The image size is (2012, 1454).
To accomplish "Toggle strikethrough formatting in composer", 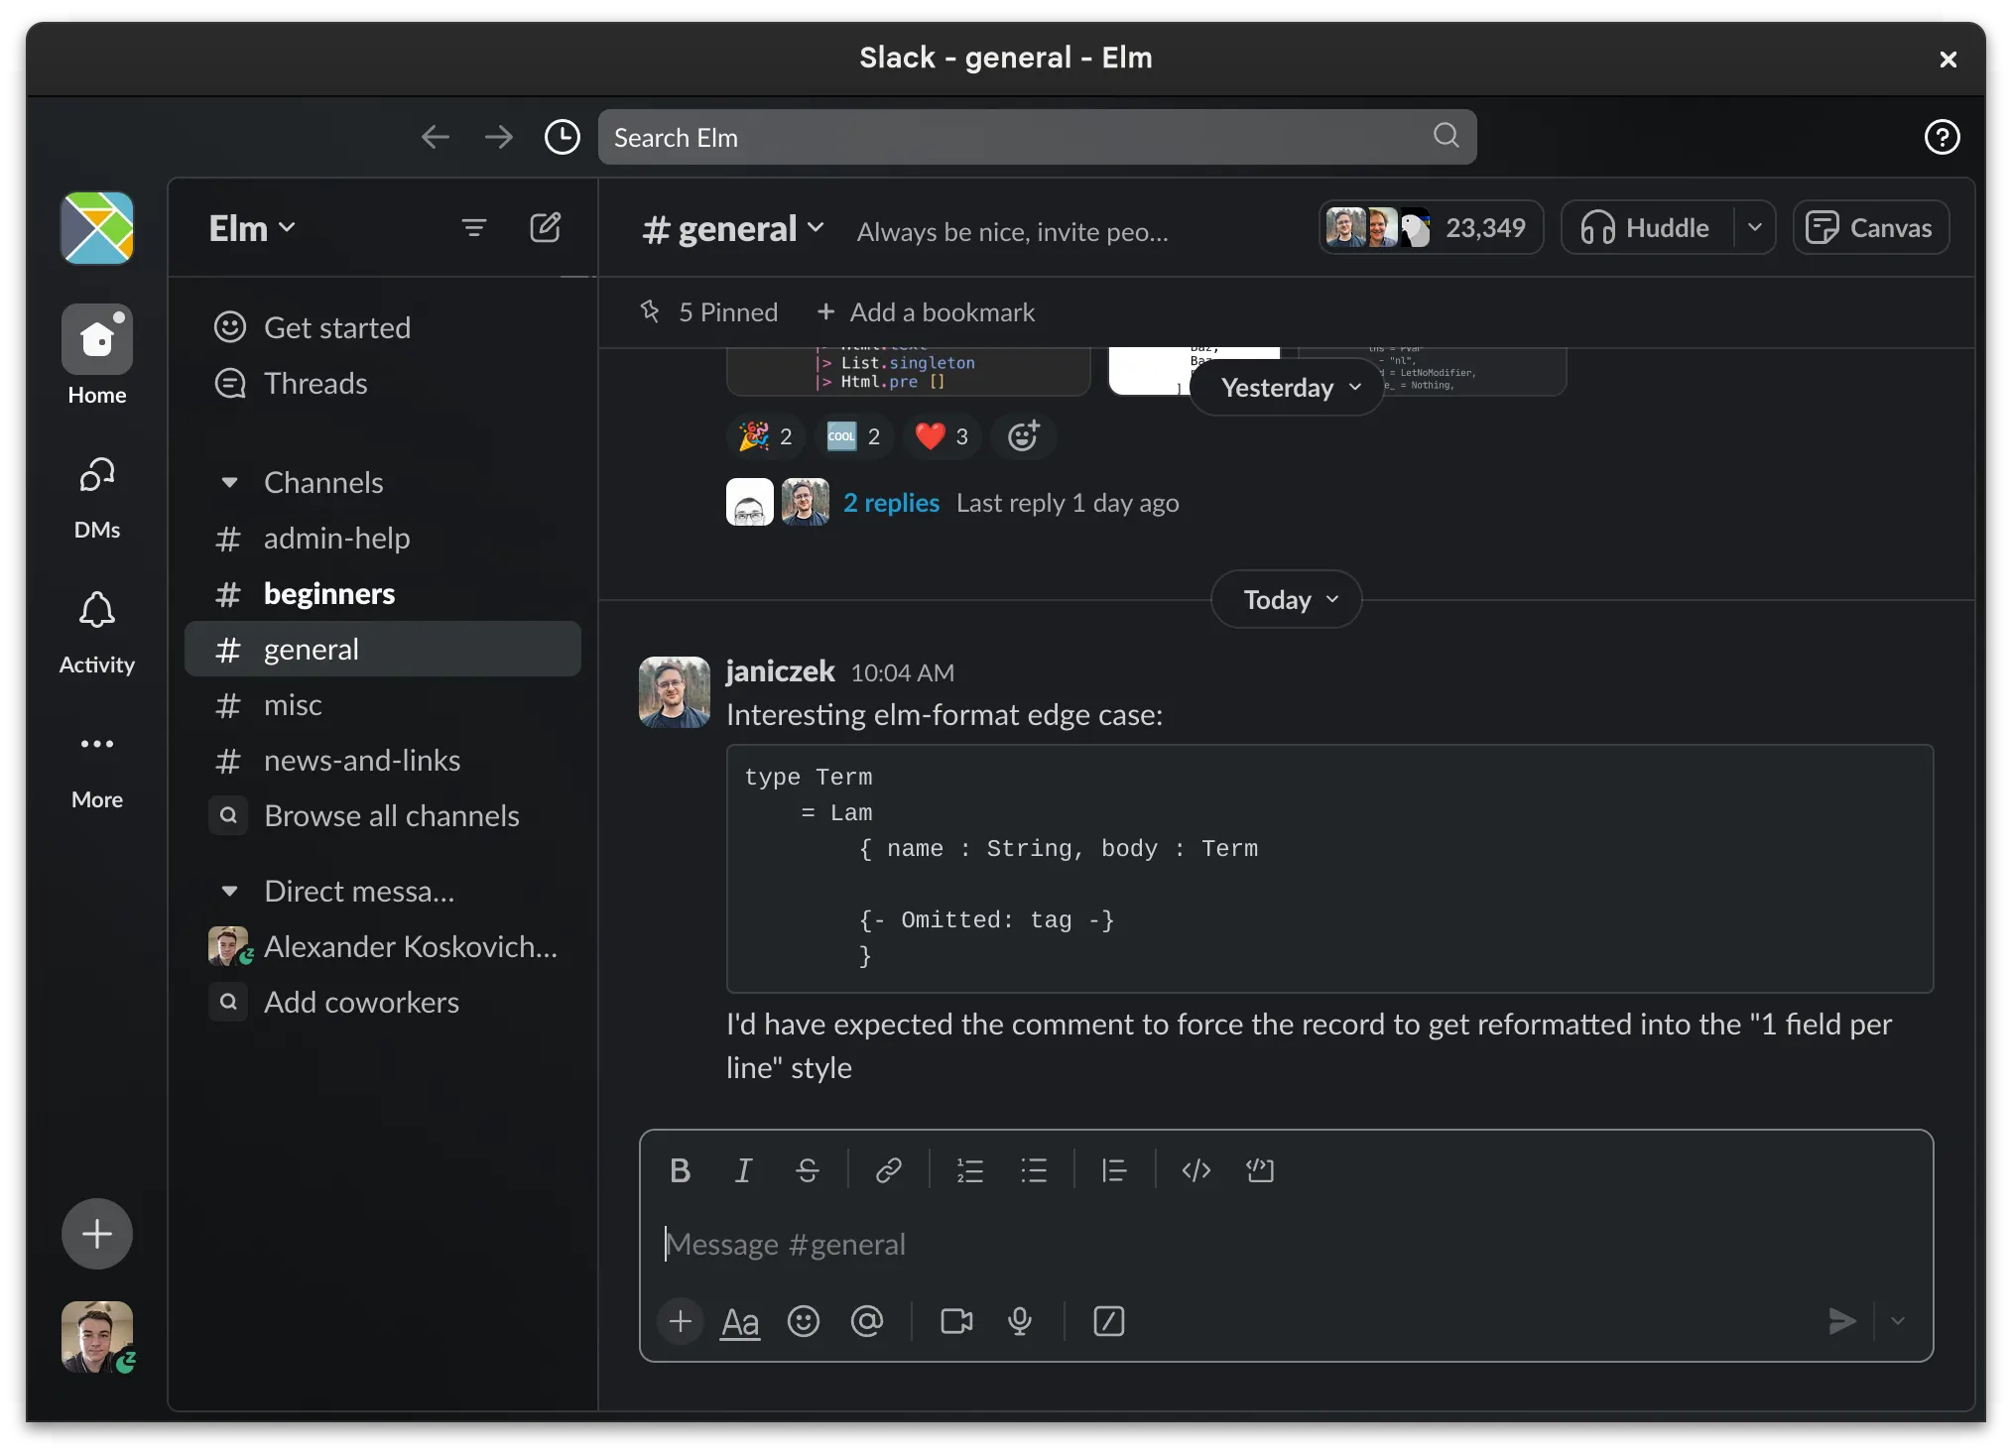I will point(807,1171).
